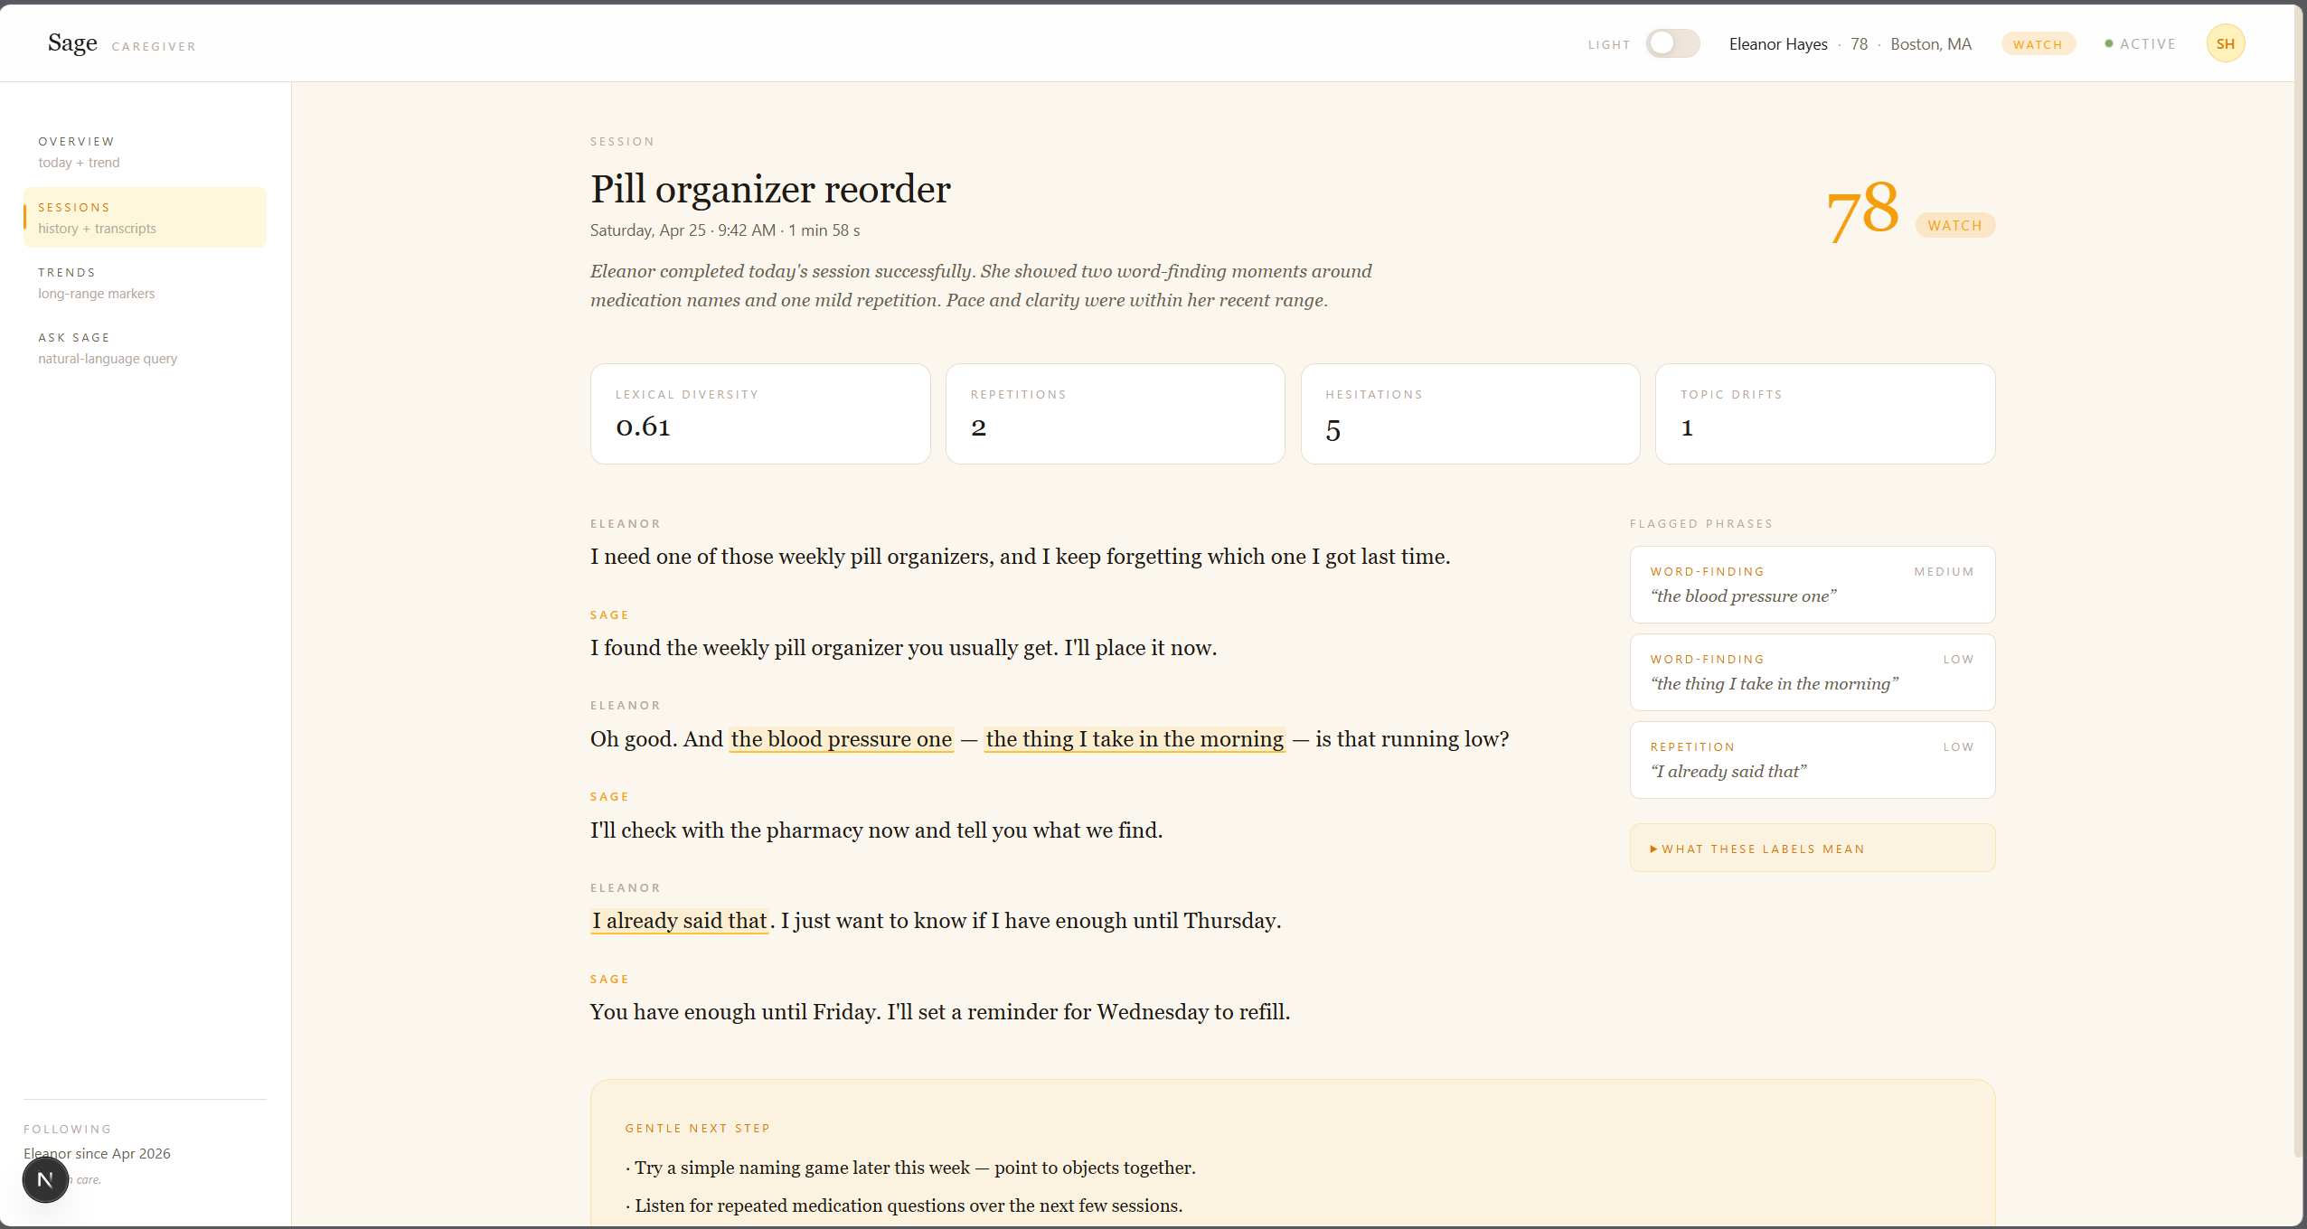Click the SH user avatar icon
Viewport: 2307px width, 1229px height.
[x=2225, y=43]
